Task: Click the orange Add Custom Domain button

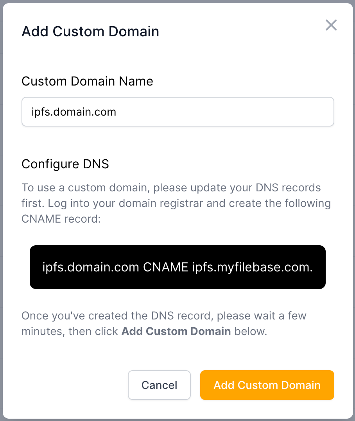Action: 267,385
